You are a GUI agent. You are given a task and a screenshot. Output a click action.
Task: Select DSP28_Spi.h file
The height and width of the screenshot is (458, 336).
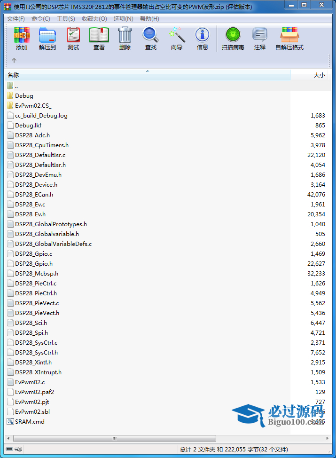pos(31,333)
